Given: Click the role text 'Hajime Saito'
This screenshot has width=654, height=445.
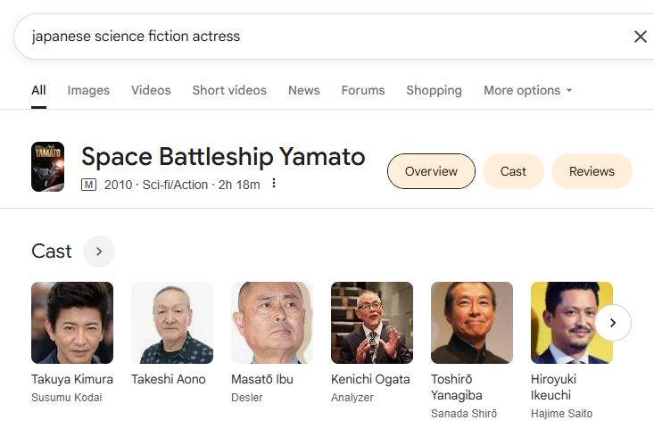Looking at the screenshot, I should [x=562, y=413].
